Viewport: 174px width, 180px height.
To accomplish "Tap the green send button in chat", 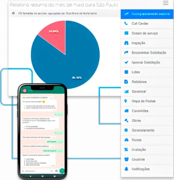I will point(62,171).
